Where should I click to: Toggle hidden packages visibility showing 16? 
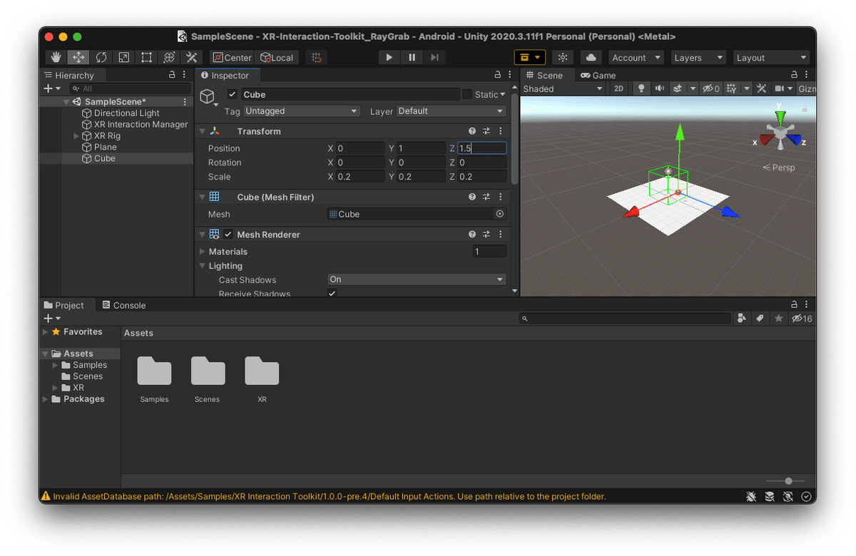point(802,319)
